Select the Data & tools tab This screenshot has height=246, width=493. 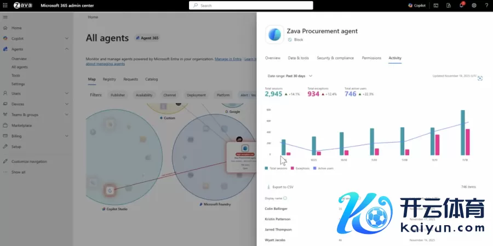pyautogui.click(x=298, y=58)
